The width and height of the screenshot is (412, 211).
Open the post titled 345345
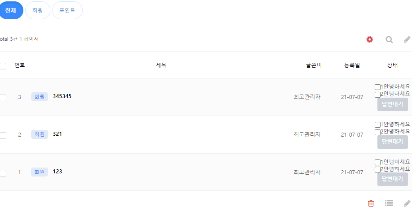[x=62, y=96]
